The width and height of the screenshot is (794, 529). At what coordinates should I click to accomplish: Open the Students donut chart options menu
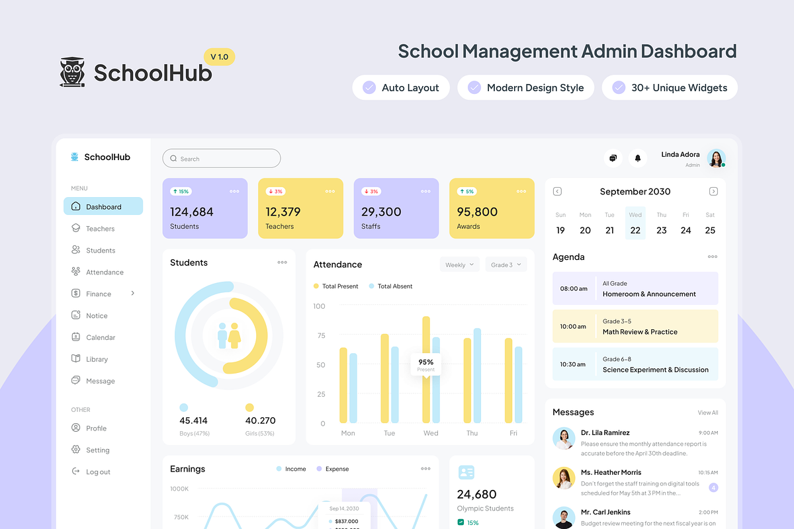pyautogui.click(x=283, y=263)
